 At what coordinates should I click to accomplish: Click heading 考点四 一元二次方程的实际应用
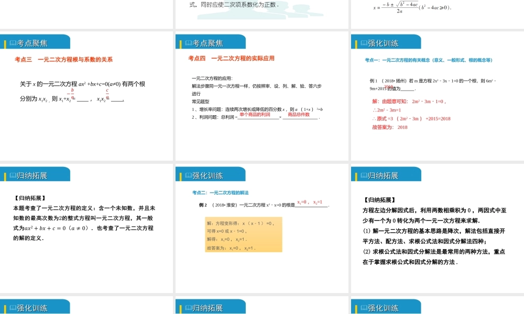pos(231,59)
